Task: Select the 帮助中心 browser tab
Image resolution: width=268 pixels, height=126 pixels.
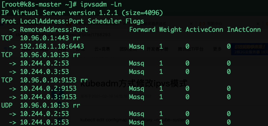Action: pos(214,24)
